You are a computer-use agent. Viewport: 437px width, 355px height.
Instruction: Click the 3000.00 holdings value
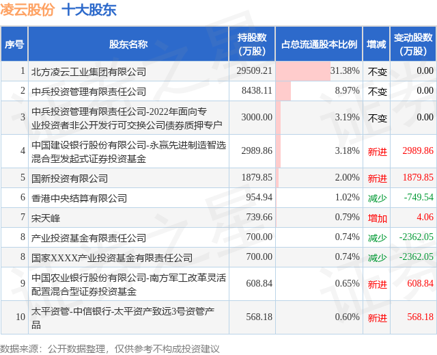click(x=257, y=117)
